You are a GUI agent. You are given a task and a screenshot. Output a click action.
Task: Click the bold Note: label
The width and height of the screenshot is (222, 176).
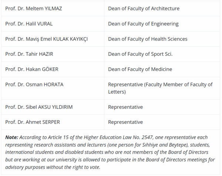click(12, 137)
